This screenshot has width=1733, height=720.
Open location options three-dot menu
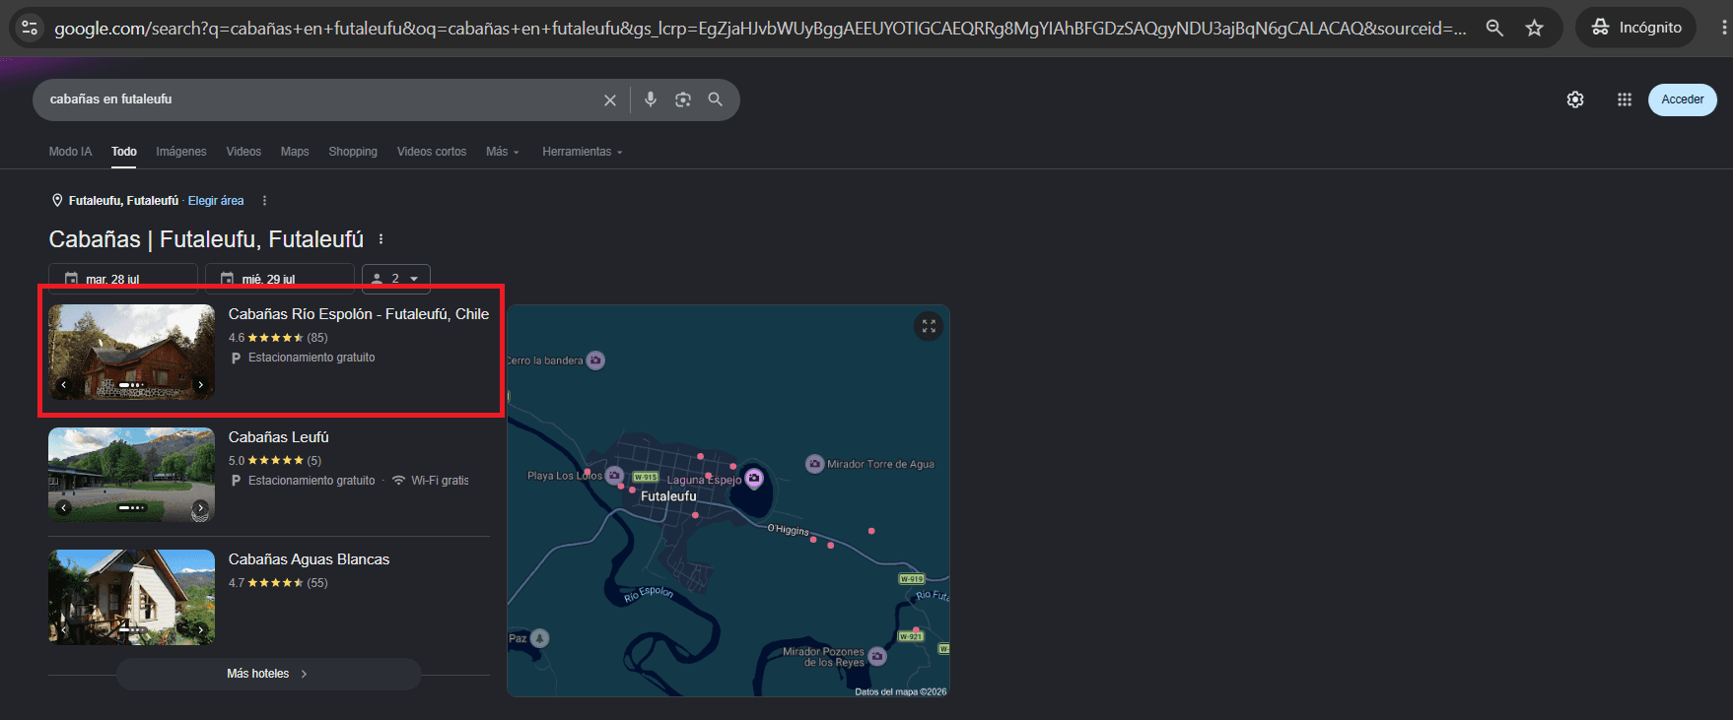pos(264,201)
